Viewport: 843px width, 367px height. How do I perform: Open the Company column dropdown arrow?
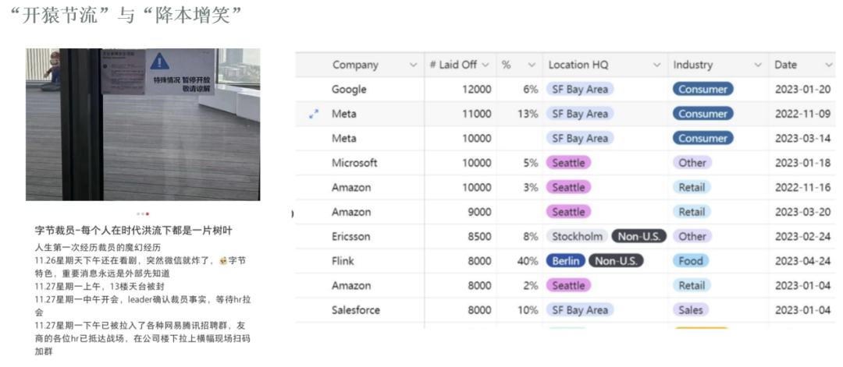pos(414,65)
